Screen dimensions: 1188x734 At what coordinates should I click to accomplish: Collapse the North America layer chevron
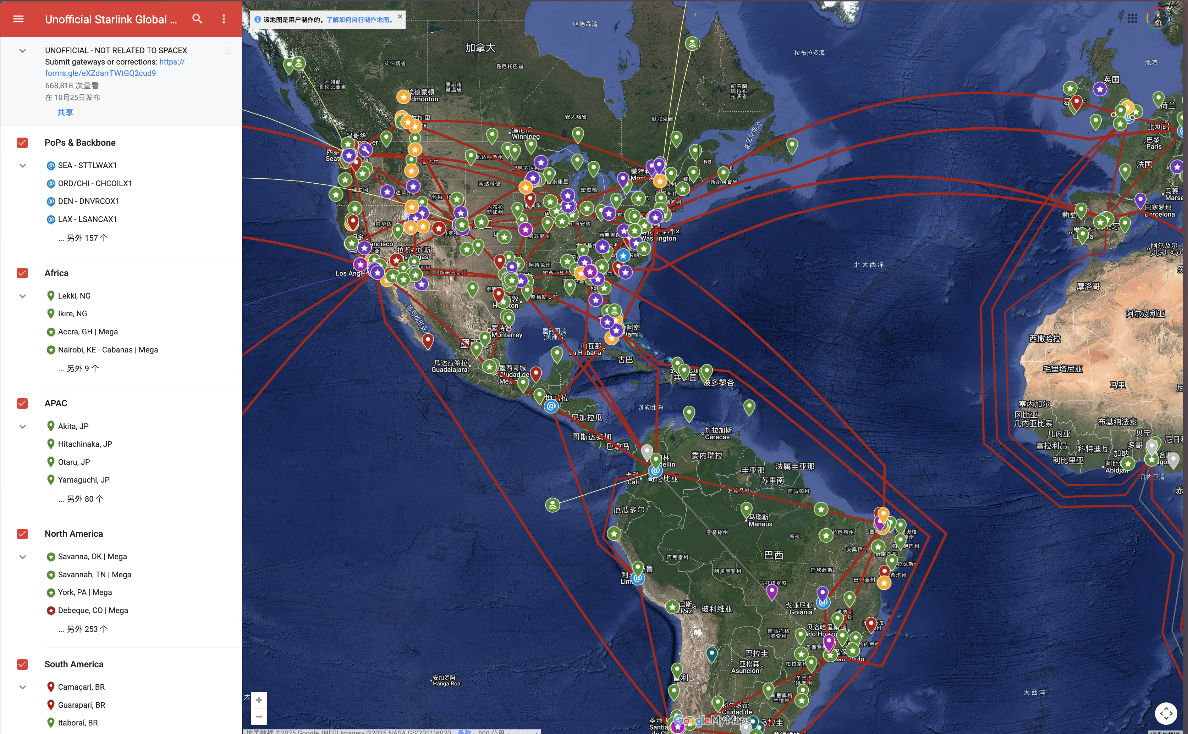click(x=22, y=557)
